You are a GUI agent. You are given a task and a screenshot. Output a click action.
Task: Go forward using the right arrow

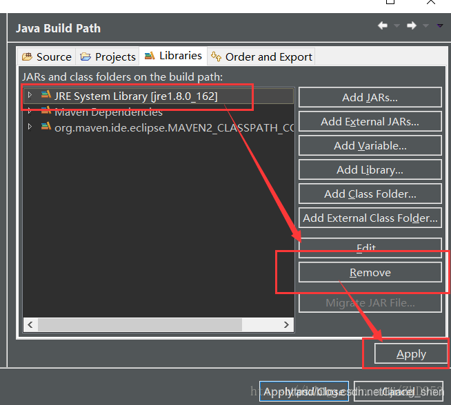[x=412, y=25]
